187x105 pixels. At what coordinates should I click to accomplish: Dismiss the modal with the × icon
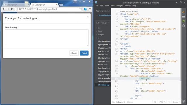point(88,17)
